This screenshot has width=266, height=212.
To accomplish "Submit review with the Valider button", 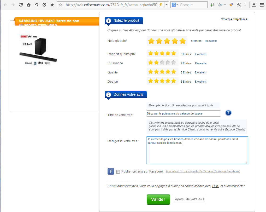I will [x=158, y=199].
